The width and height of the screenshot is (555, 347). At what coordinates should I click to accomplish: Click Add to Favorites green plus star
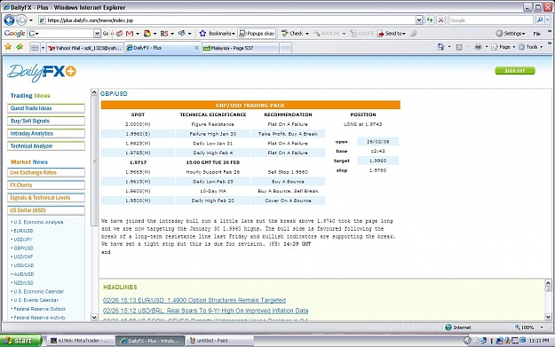20,47
